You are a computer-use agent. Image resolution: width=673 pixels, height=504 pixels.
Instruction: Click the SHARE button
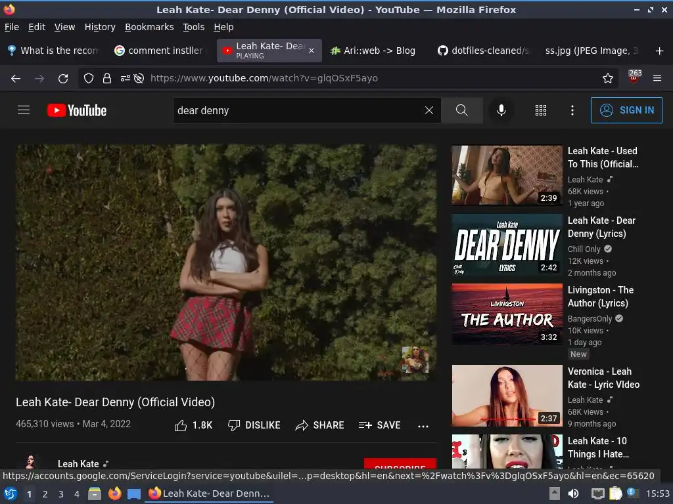pyautogui.click(x=320, y=425)
